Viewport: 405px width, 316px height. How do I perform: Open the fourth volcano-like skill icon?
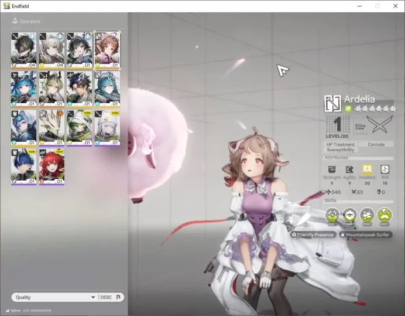point(385,215)
